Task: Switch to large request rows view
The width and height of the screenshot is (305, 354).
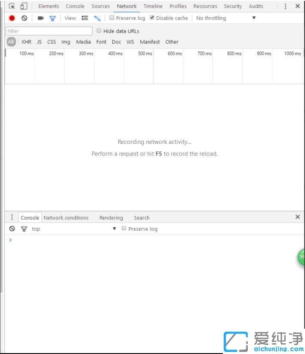Action: pyautogui.click(x=85, y=18)
